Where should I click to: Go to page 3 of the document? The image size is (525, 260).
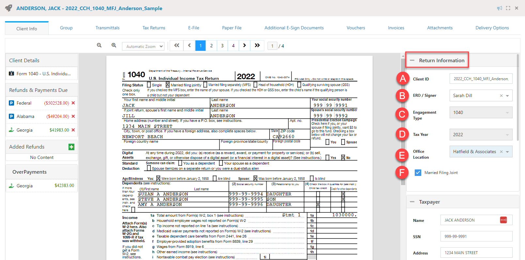click(x=222, y=46)
